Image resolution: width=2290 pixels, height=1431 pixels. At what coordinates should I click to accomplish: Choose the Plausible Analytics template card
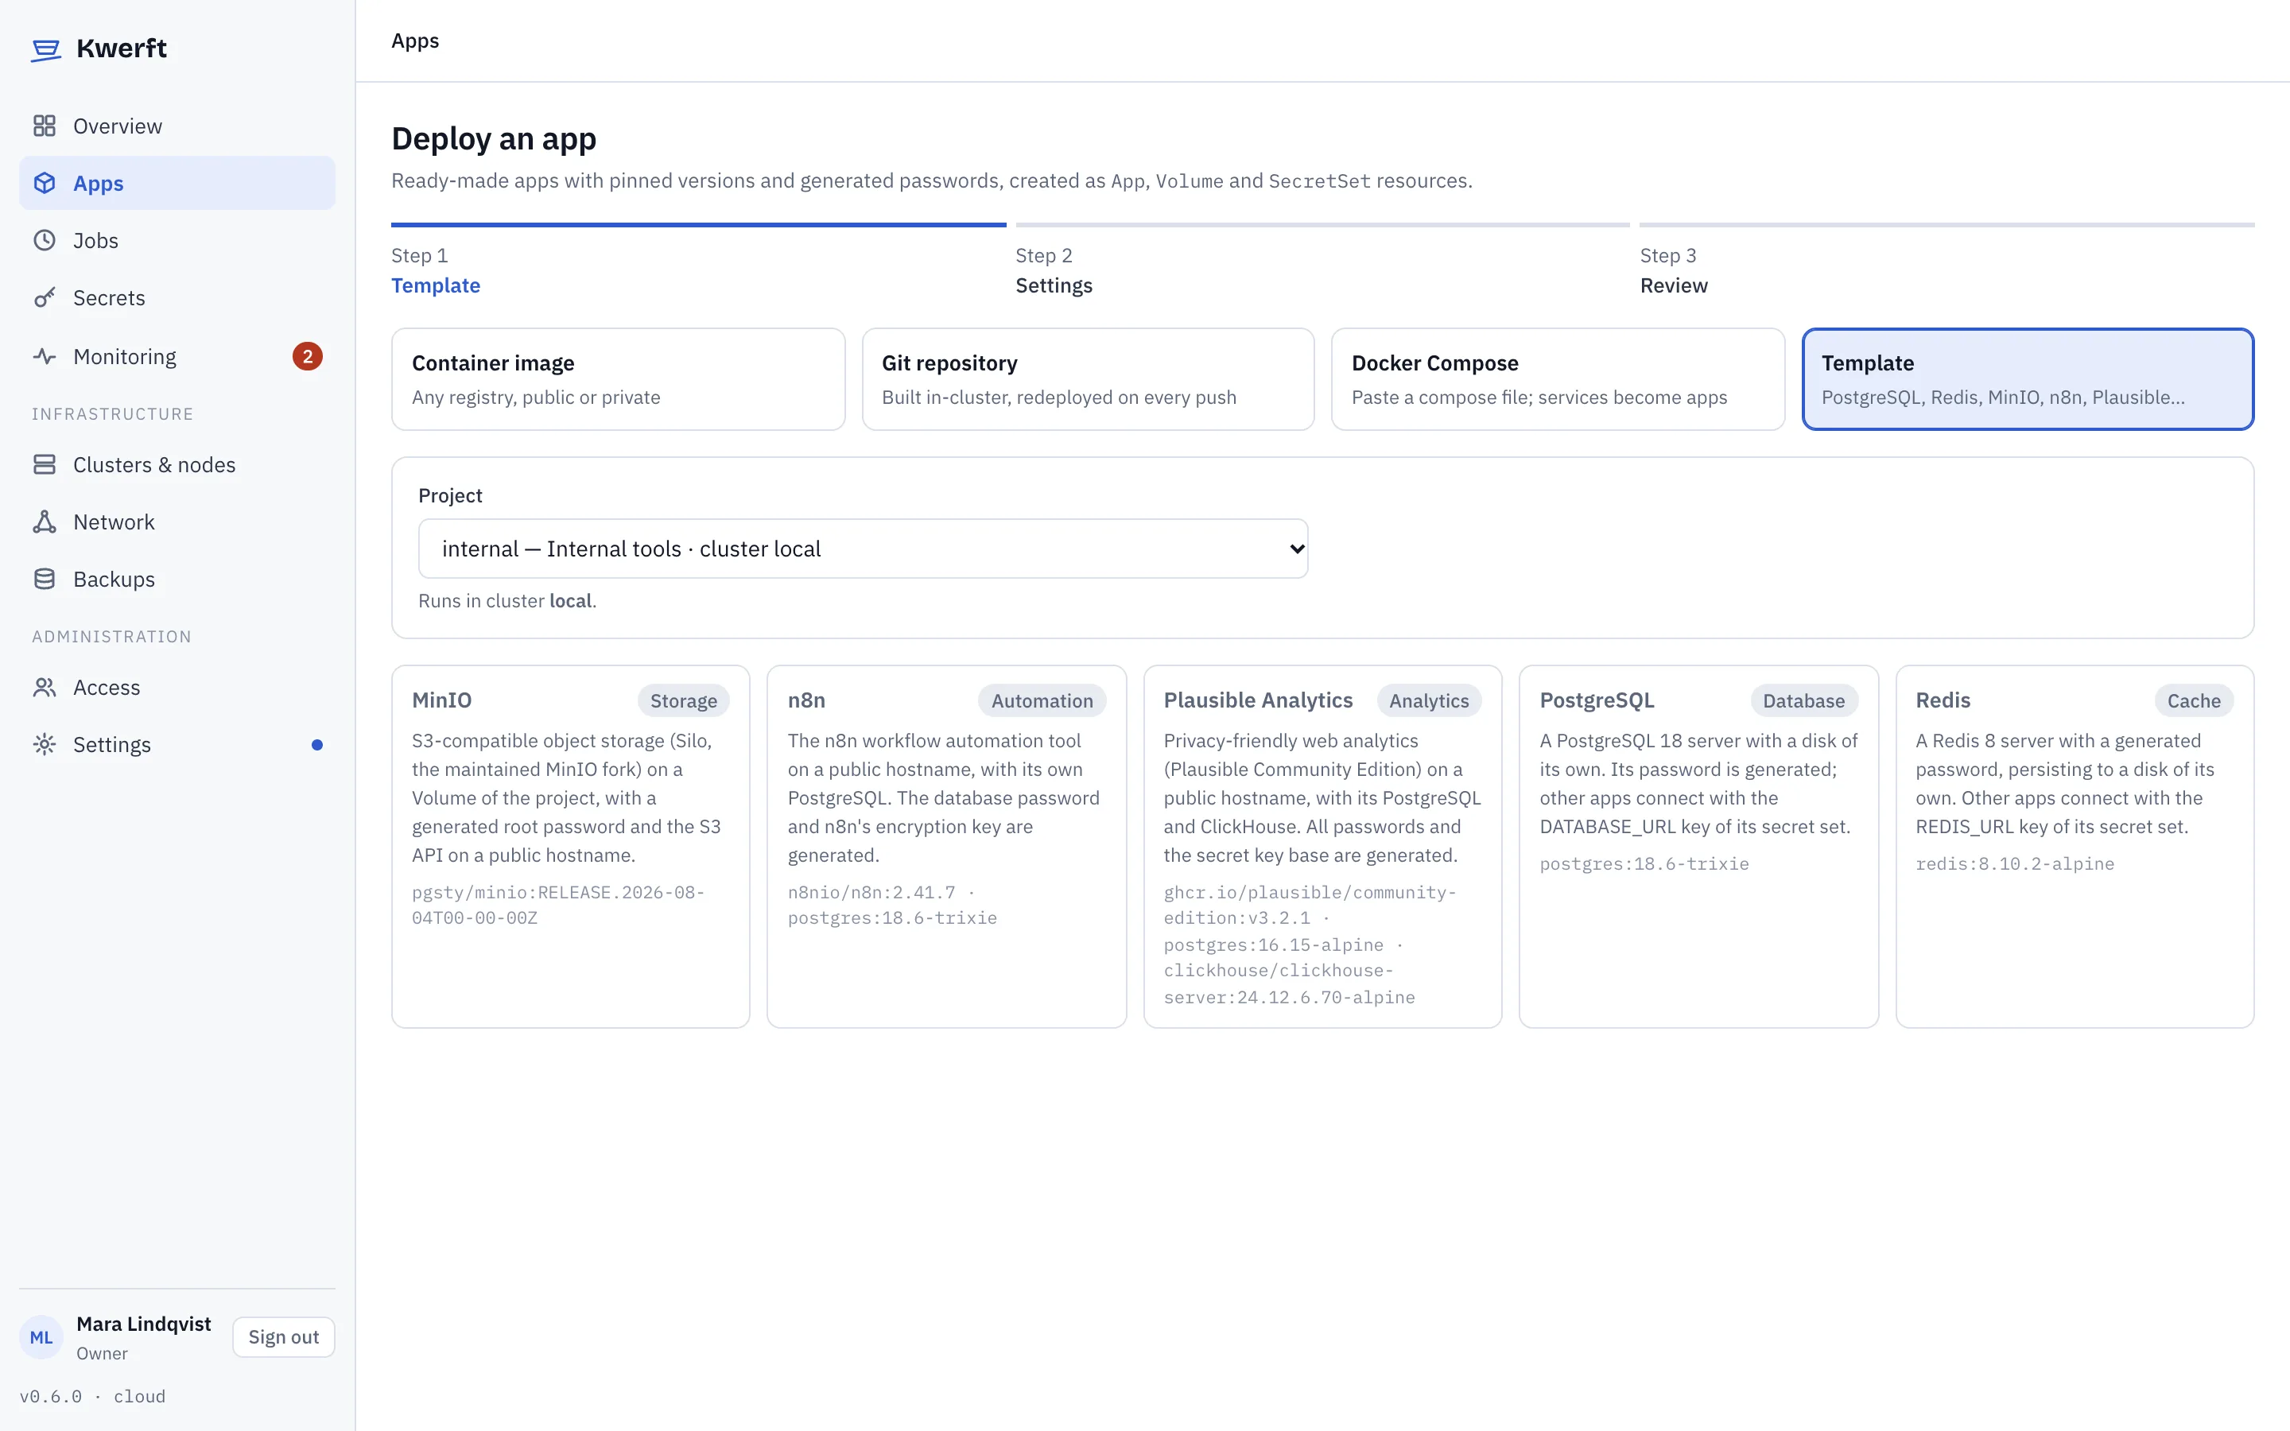pos(1323,847)
